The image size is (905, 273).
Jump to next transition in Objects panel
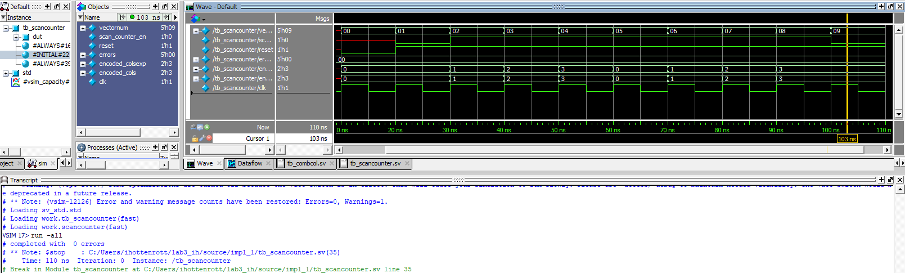click(166, 17)
